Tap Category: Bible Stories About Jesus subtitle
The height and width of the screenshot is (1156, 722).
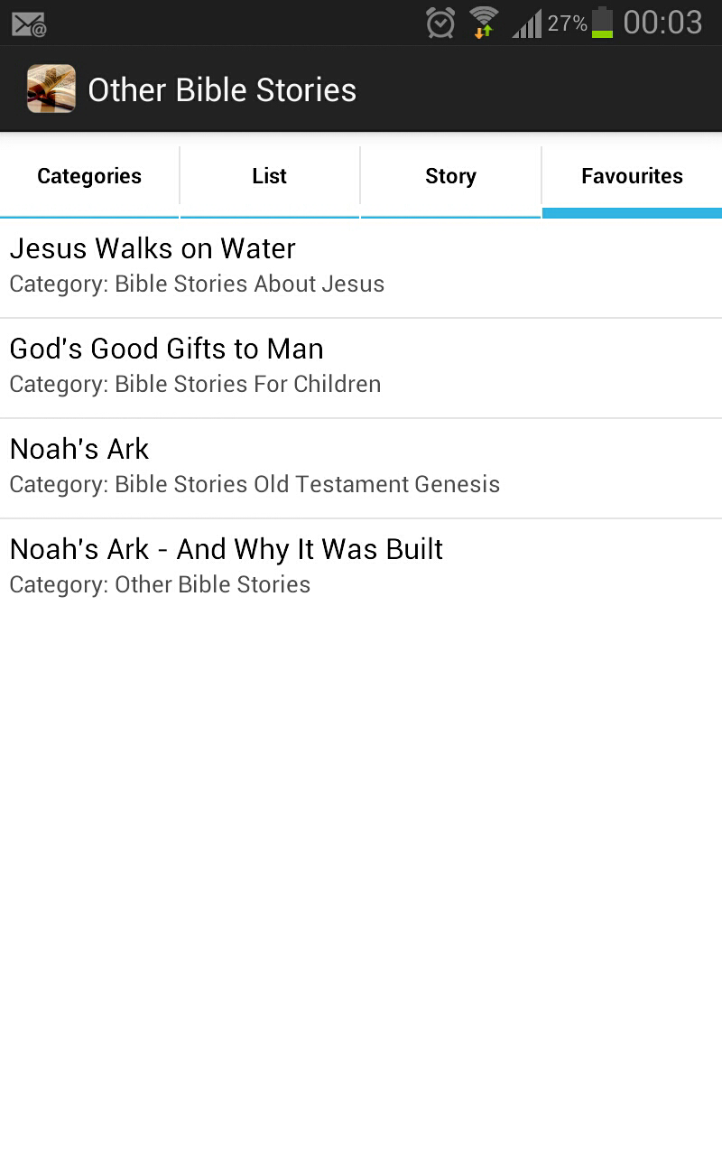click(x=197, y=284)
